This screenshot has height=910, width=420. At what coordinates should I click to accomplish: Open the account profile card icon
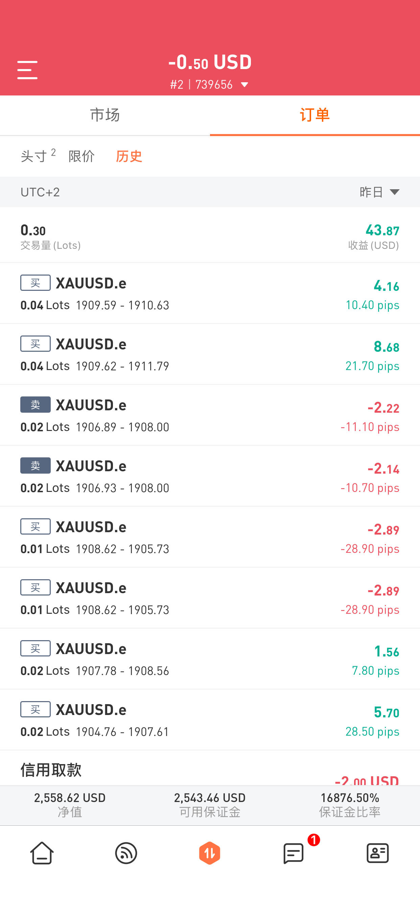(x=378, y=853)
